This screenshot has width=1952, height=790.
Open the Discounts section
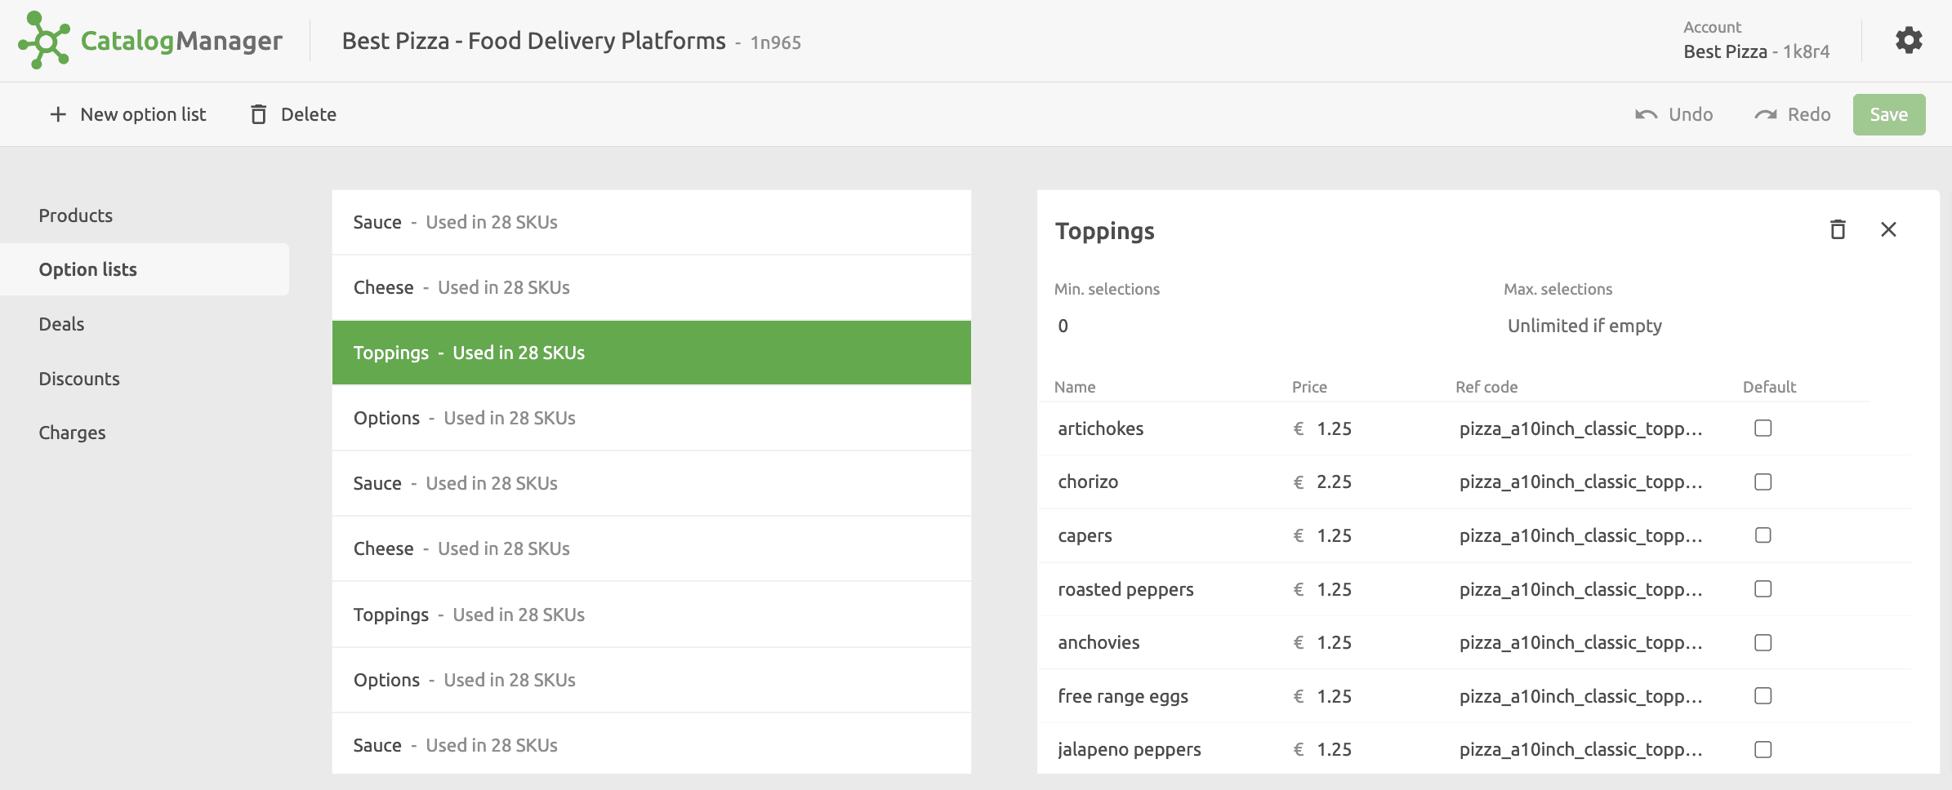click(78, 378)
